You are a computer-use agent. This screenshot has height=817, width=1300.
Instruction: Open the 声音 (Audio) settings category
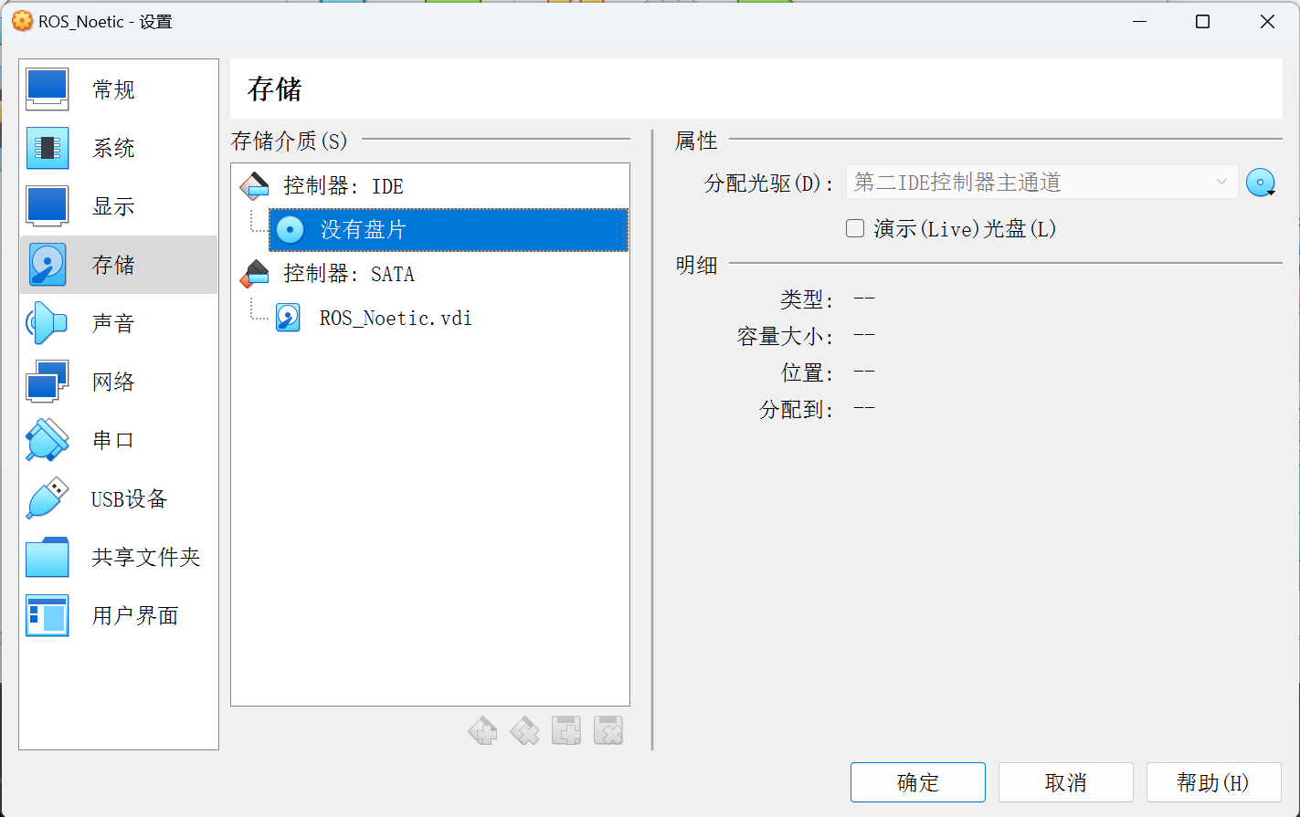119,323
